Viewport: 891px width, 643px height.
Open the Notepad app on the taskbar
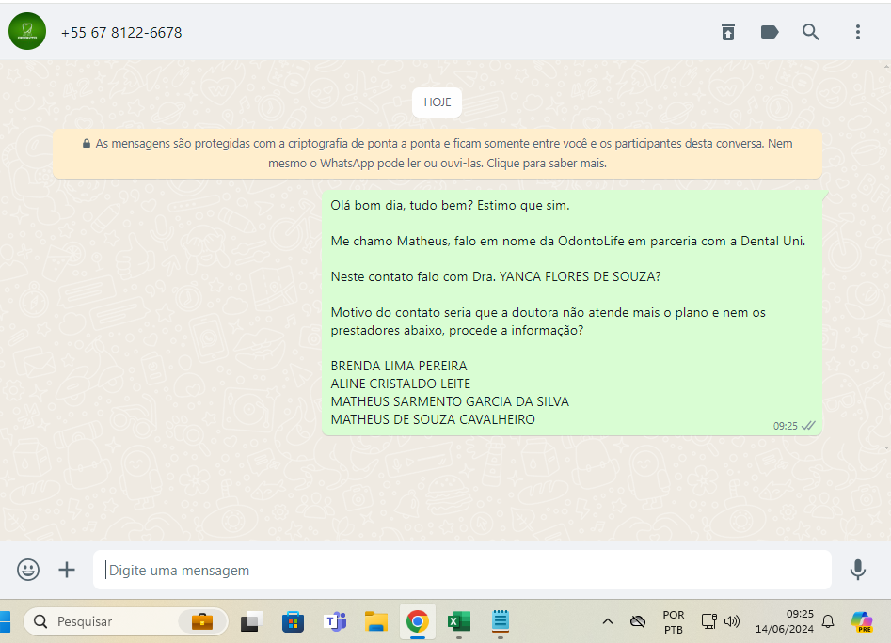(x=500, y=621)
